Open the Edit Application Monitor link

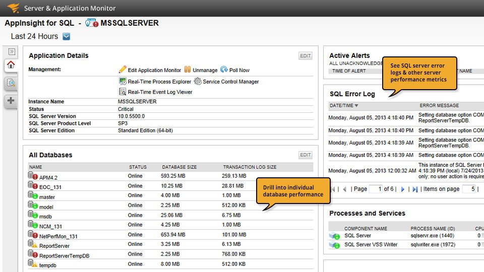coord(154,71)
